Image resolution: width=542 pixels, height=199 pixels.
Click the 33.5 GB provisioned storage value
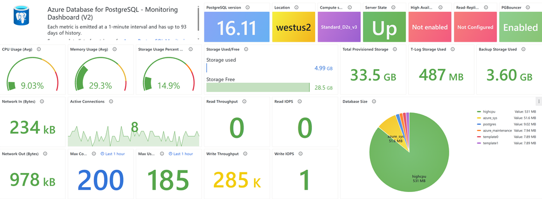[x=373, y=75]
